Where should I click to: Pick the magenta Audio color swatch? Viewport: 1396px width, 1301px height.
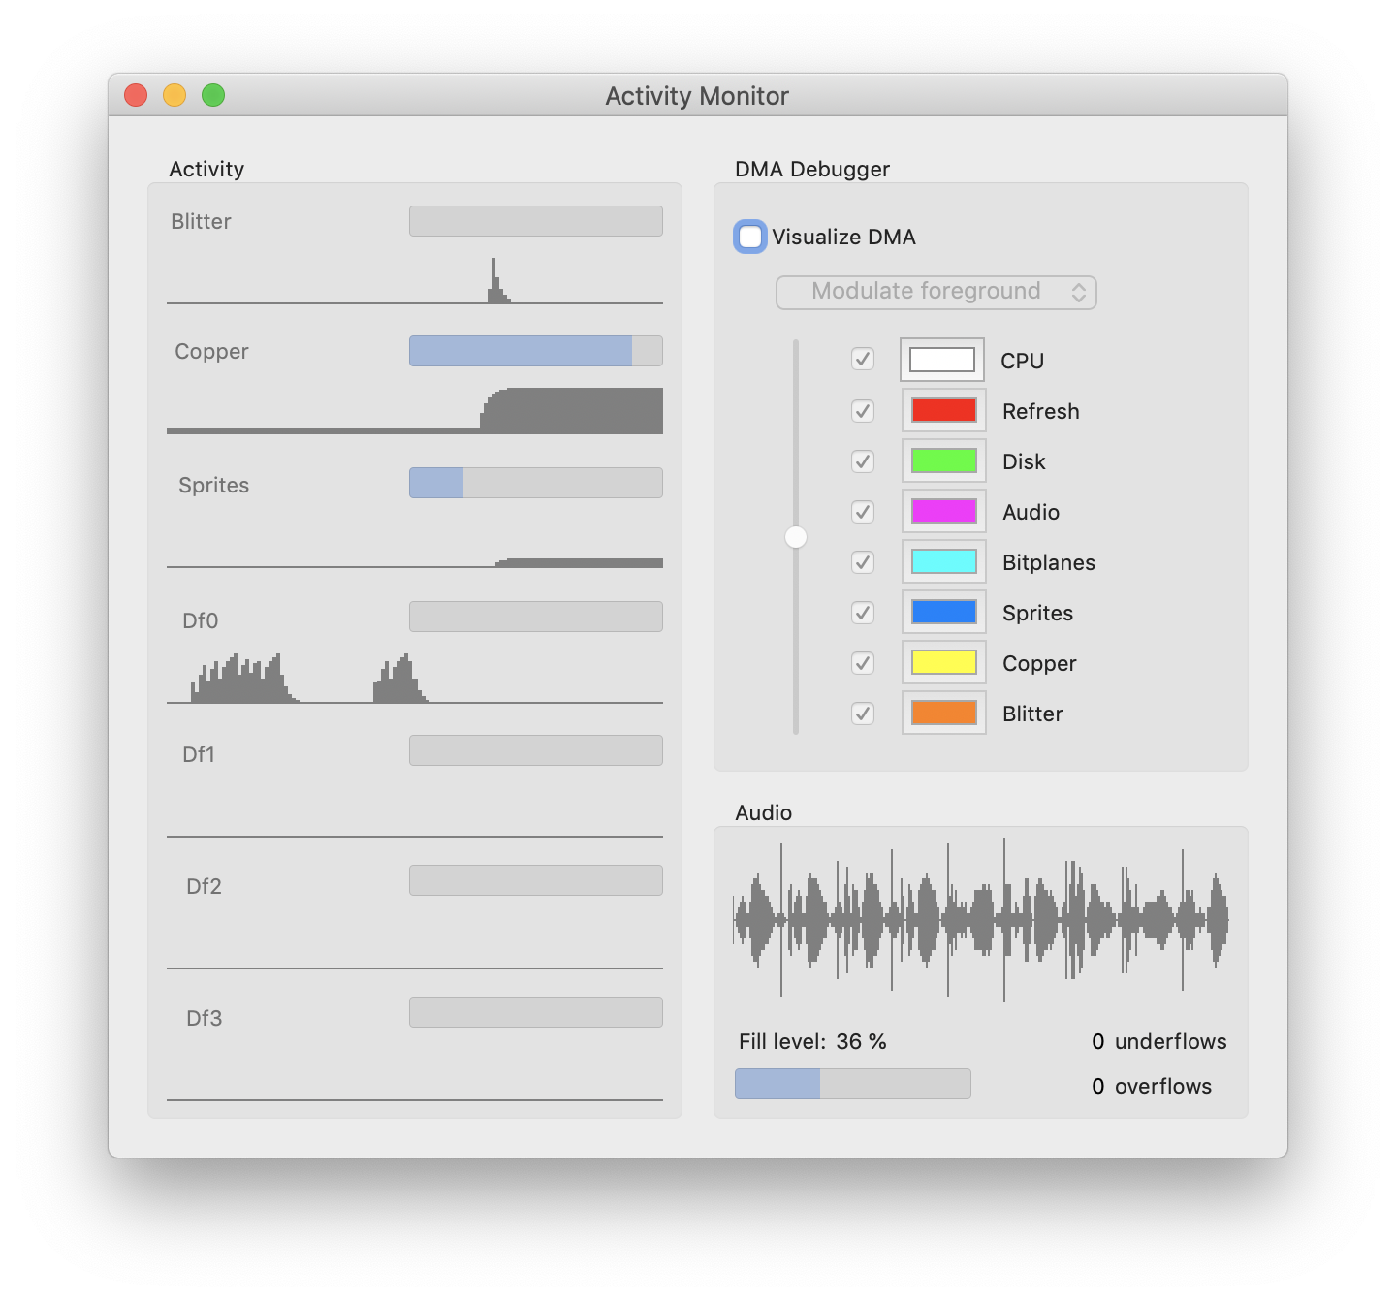[x=943, y=511]
